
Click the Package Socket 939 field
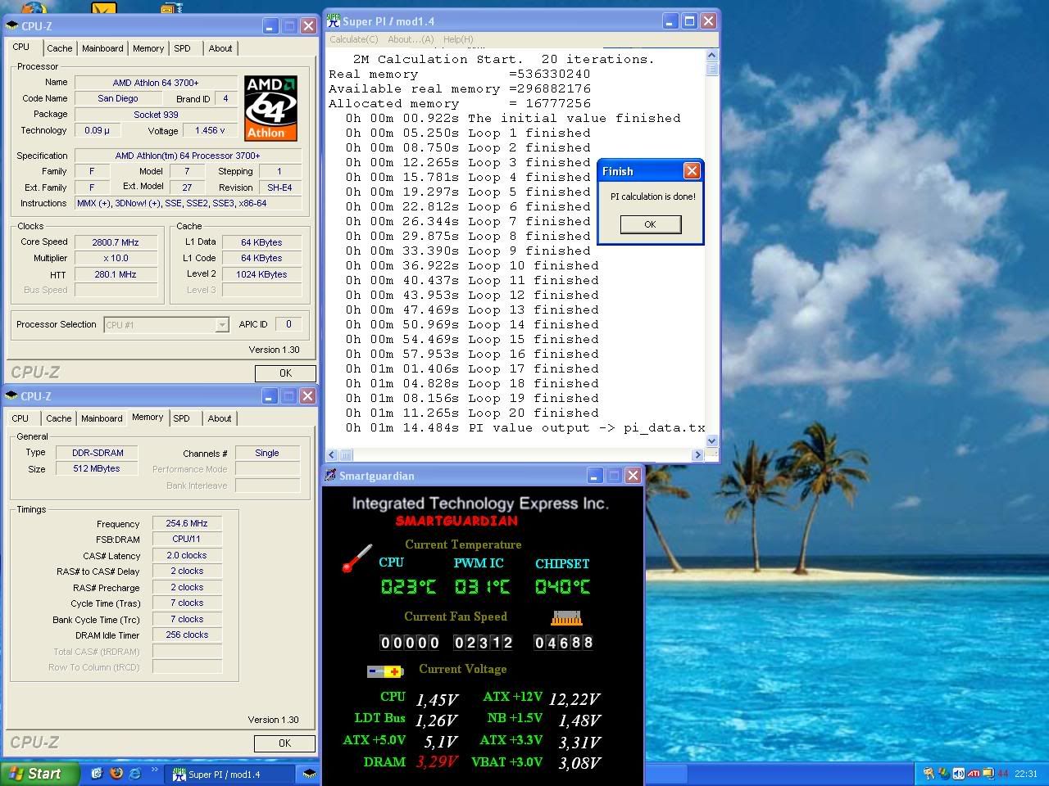click(156, 115)
